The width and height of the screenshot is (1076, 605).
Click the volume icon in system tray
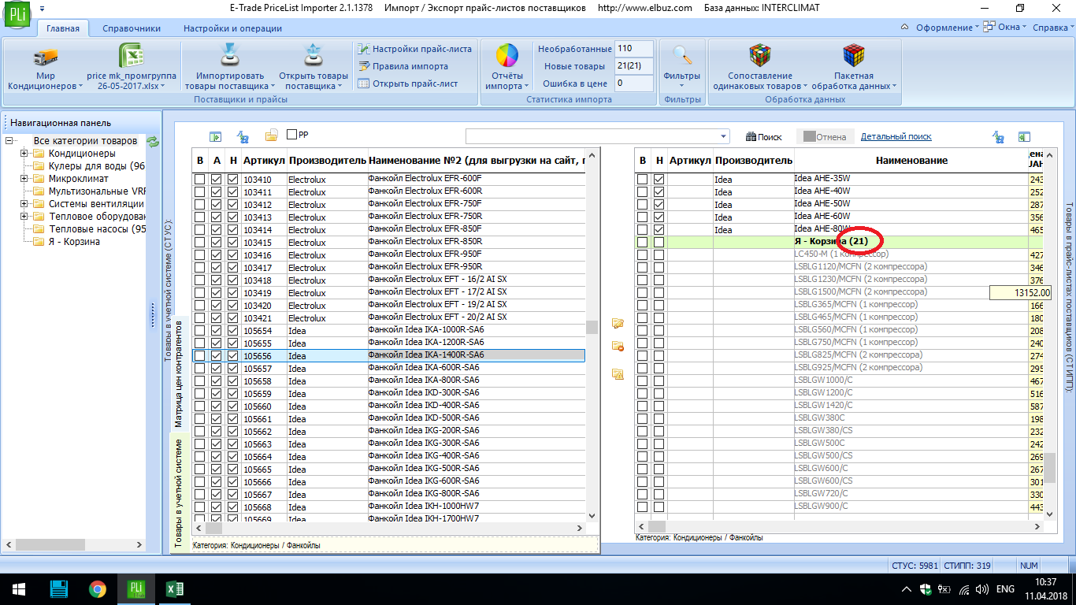coord(981,589)
